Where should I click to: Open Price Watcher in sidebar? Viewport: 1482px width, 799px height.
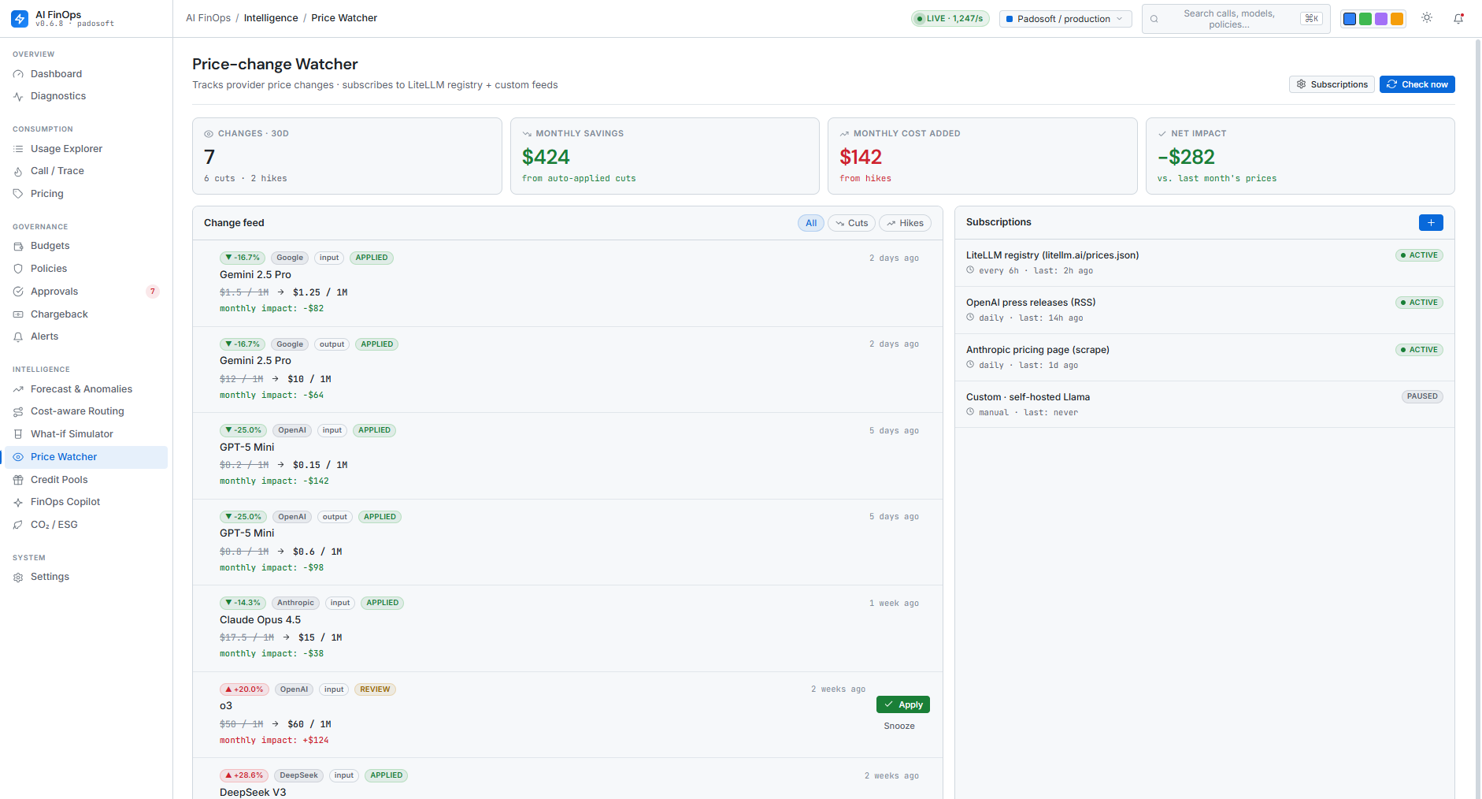pos(87,457)
